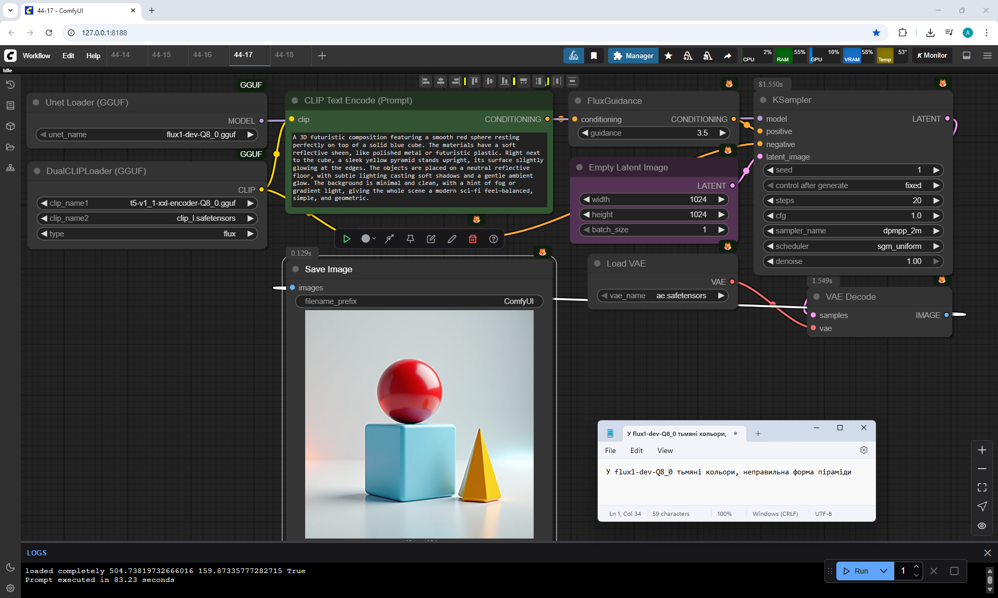Click the filename_prefix ComfyUI input field
The width and height of the screenshot is (998, 598).
[x=419, y=301]
